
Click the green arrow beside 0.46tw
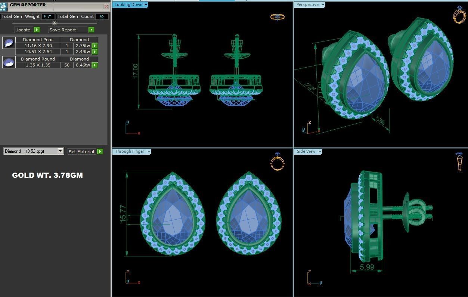95,65
